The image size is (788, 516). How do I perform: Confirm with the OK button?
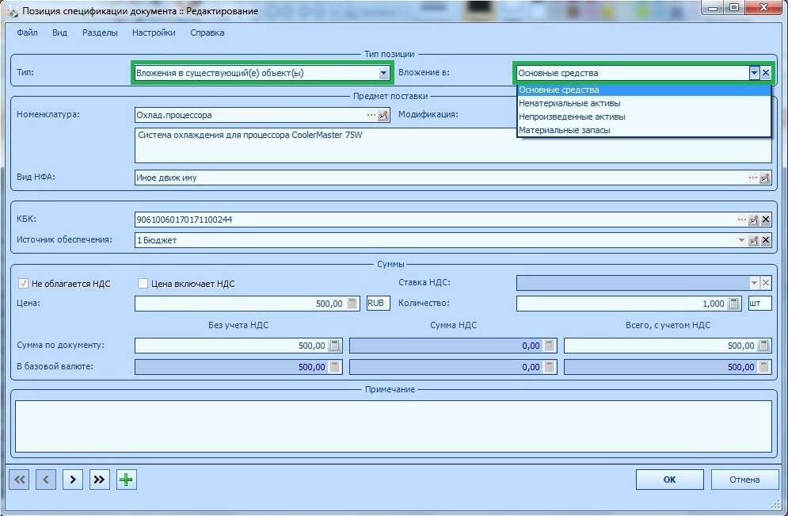click(669, 480)
